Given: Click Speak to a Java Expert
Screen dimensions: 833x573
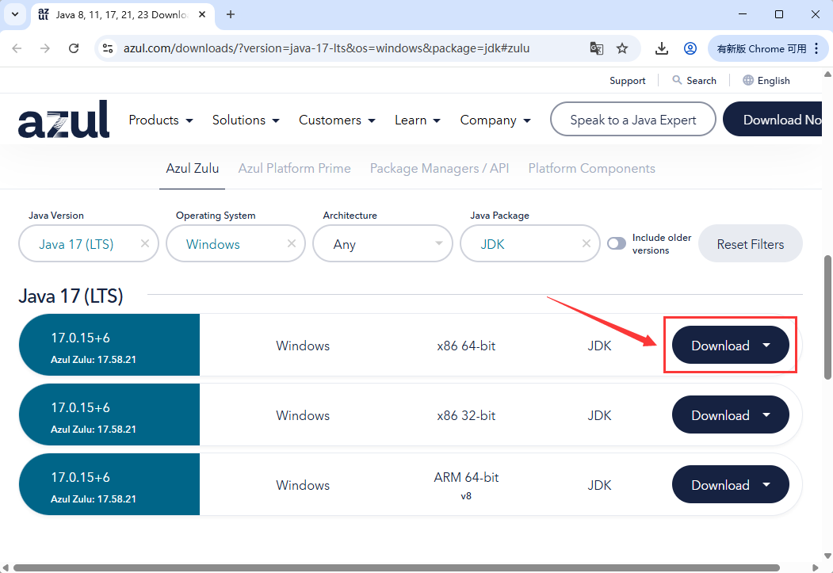Looking at the screenshot, I should (x=632, y=120).
